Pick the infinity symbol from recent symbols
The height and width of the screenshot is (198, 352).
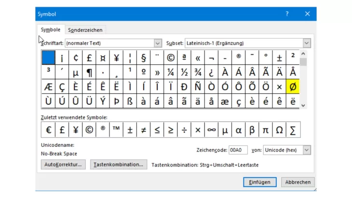[211, 130]
